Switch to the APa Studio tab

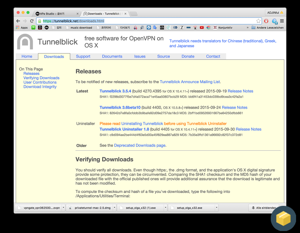56,13
